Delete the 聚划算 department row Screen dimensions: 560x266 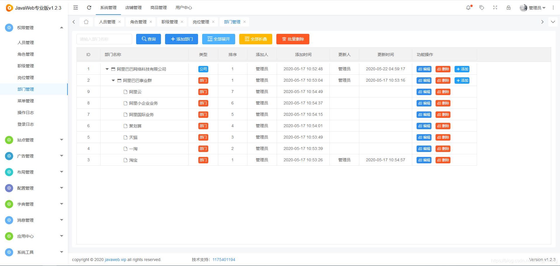[x=443, y=126]
